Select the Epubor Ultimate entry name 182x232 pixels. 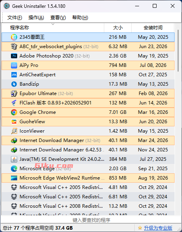[38, 94]
